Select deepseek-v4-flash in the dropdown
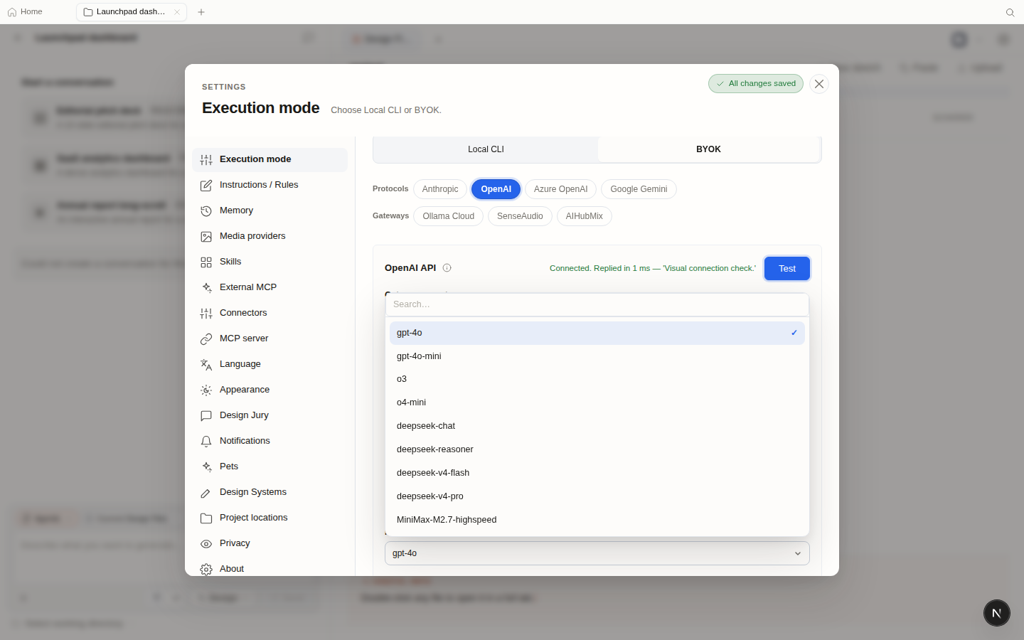 [x=597, y=473]
